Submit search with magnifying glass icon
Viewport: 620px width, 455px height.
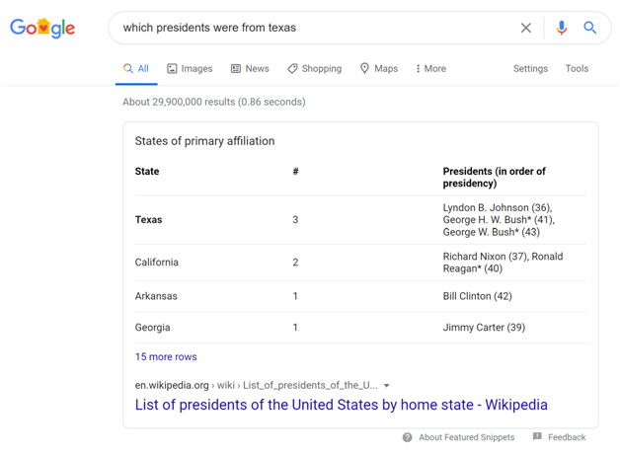(x=590, y=28)
